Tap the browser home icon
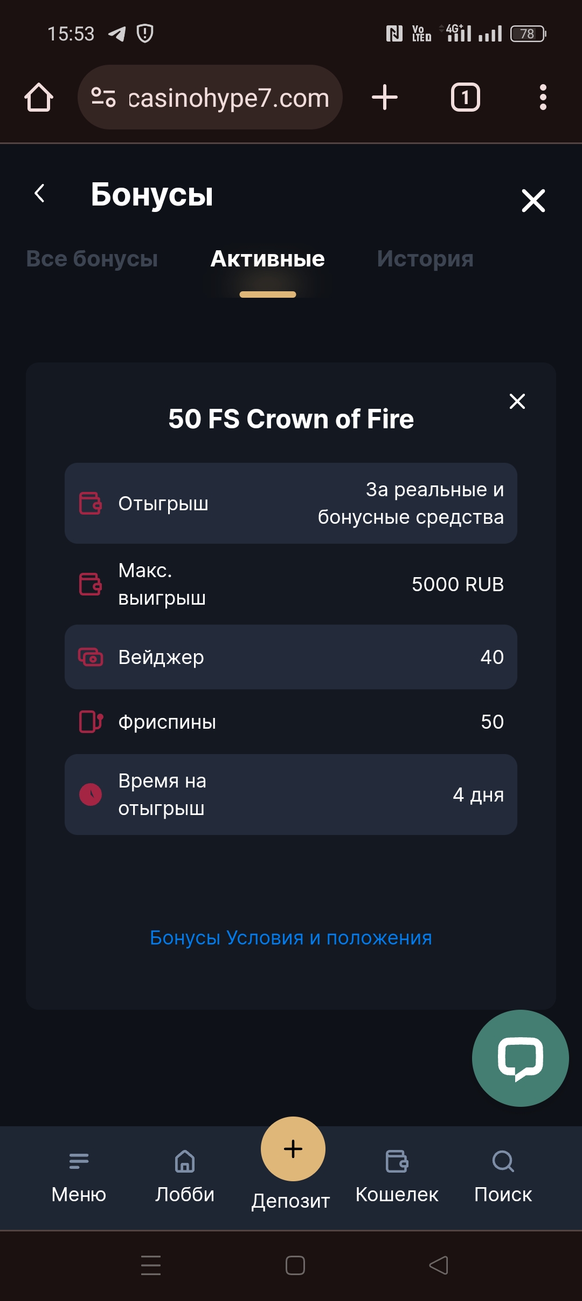 pos(39,98)
